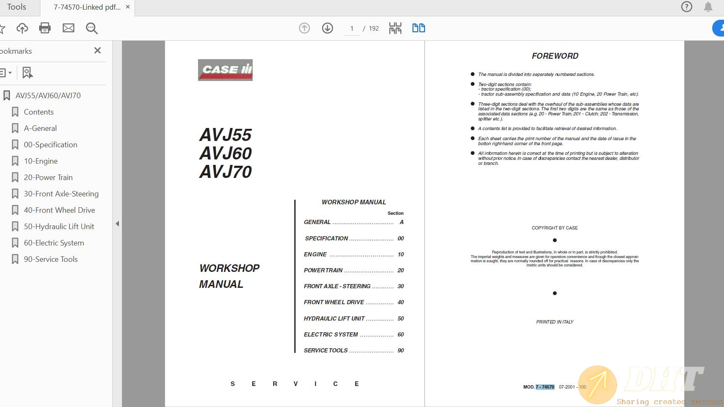The width and height of the screenshot is (724, 407).
Task: Open the 90-Service Tools bookmark
Action: pos(51,259)
